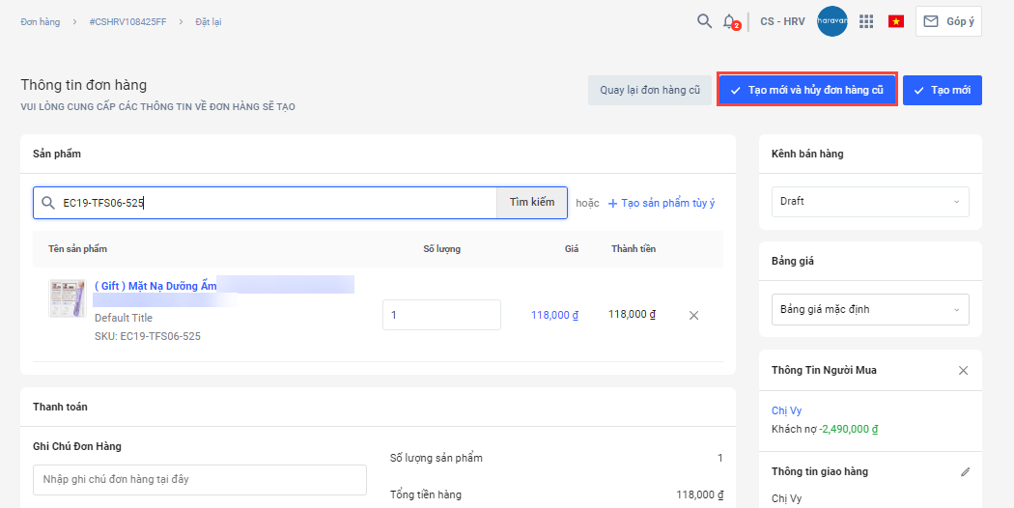The height and width of the screenshot is (508, 1014).
Task: Click the Đơn hàng breadcrumb
Action: point(40,22)
